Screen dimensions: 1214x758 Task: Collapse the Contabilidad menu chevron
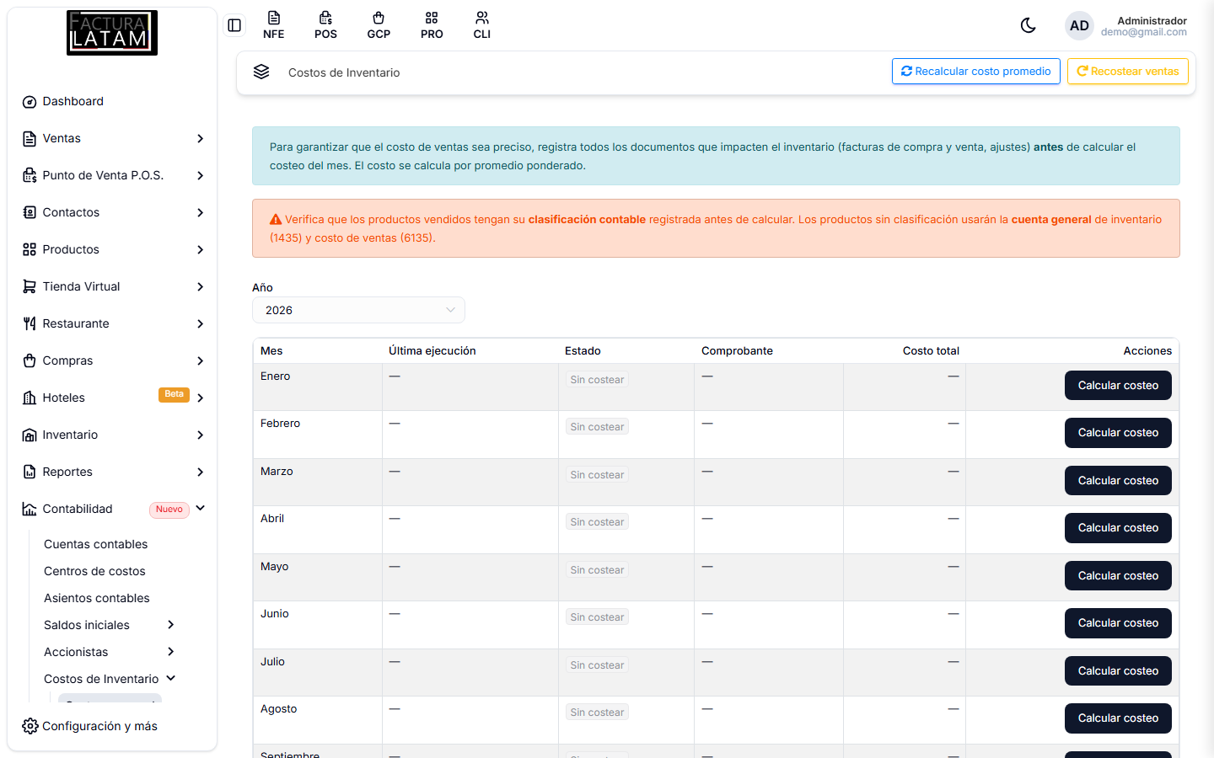[201, 509]
